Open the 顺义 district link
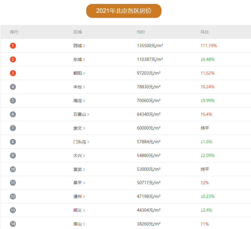Viewport: 251px width, 229px height. click(x=78, y=210)
